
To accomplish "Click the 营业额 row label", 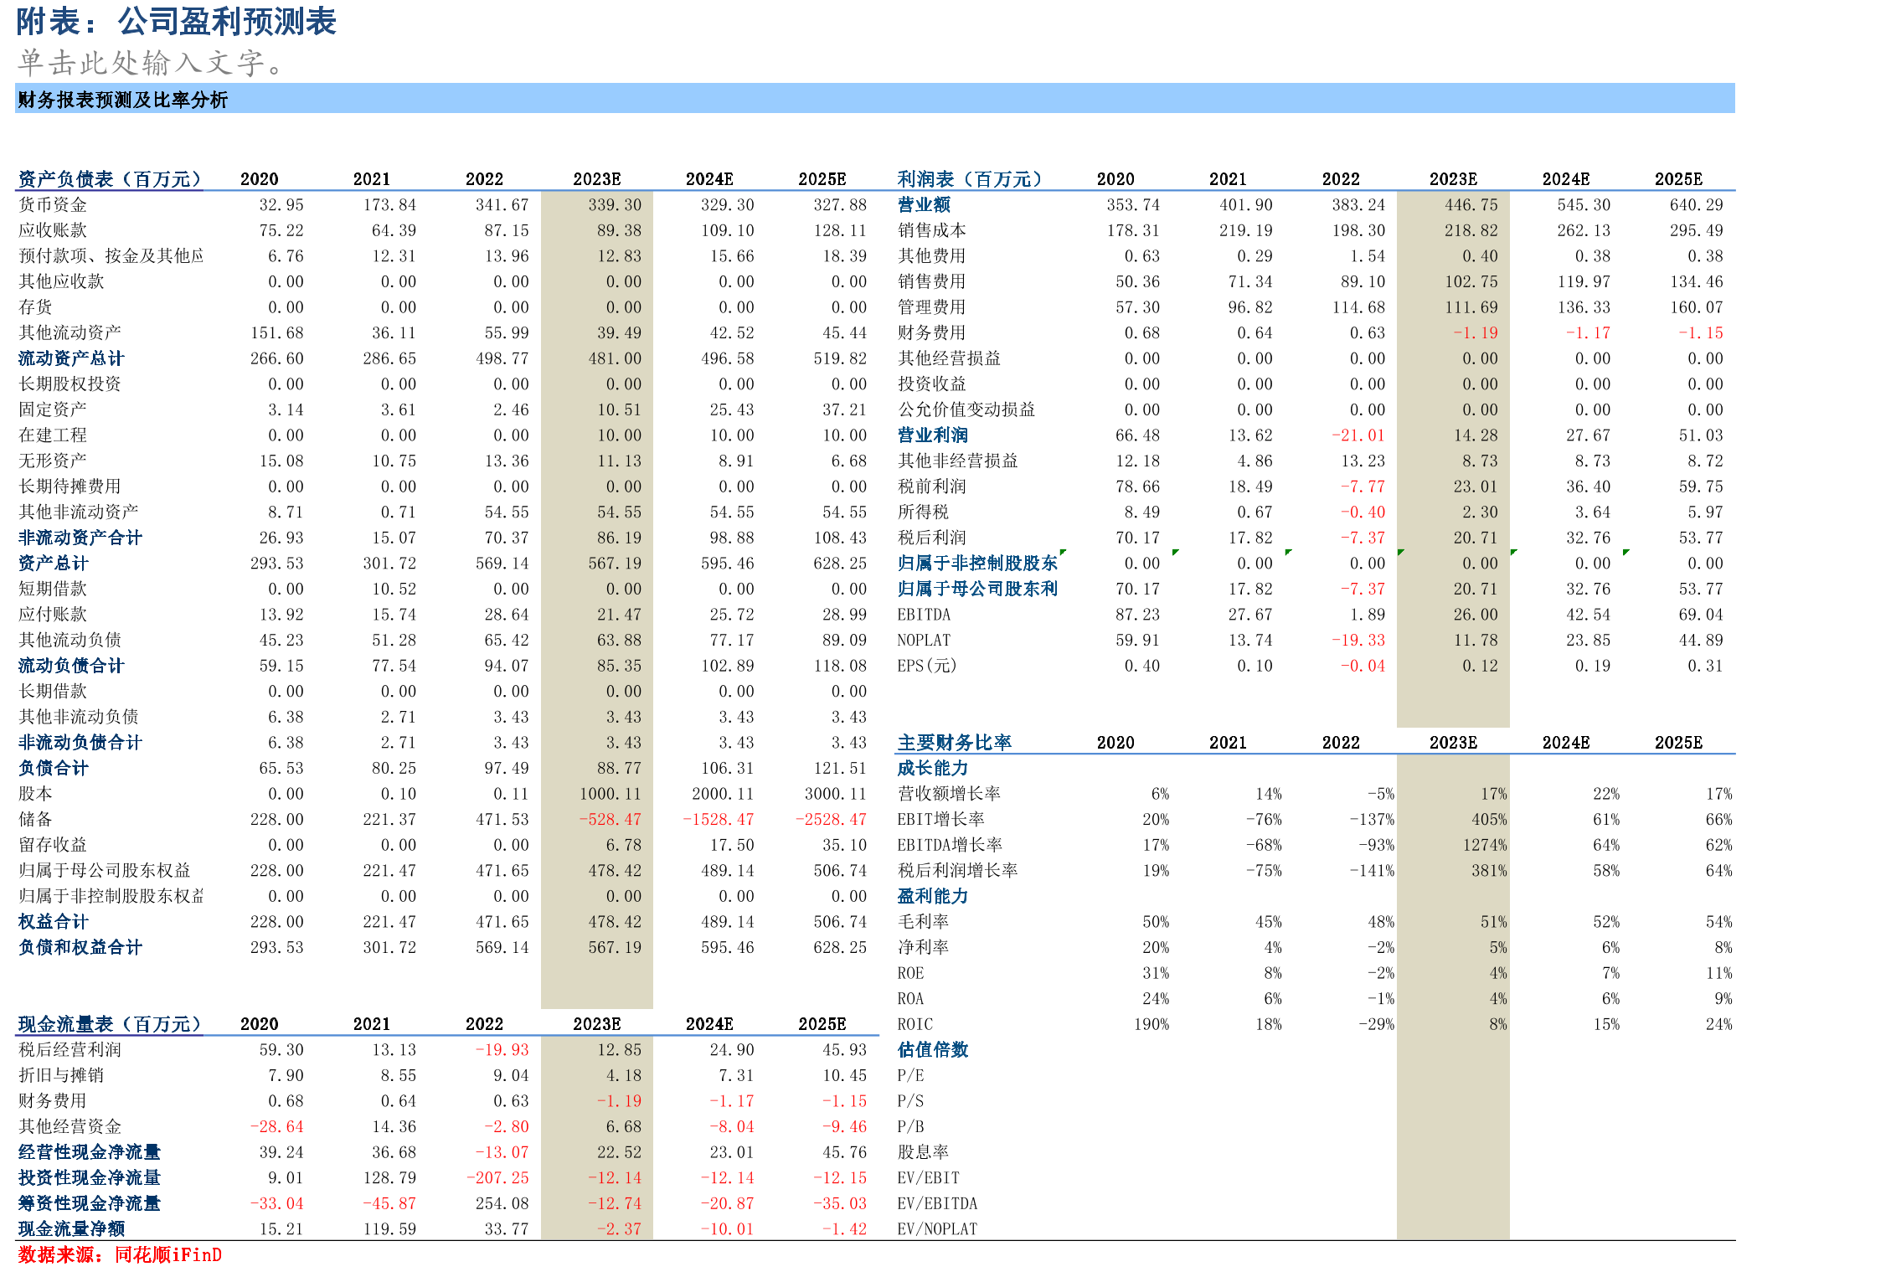I will tap(924, 205).
